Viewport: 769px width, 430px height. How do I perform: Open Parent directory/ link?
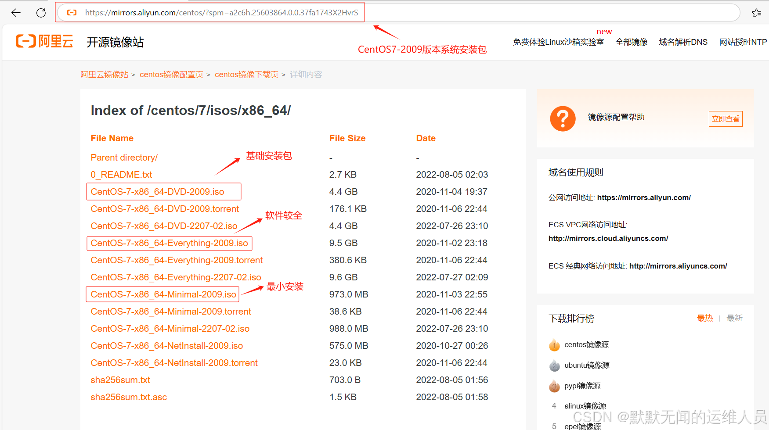tap(124, 158)
